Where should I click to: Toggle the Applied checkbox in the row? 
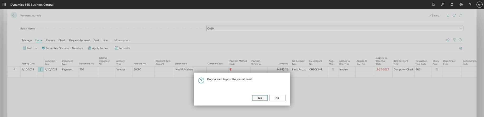[333, 69]
